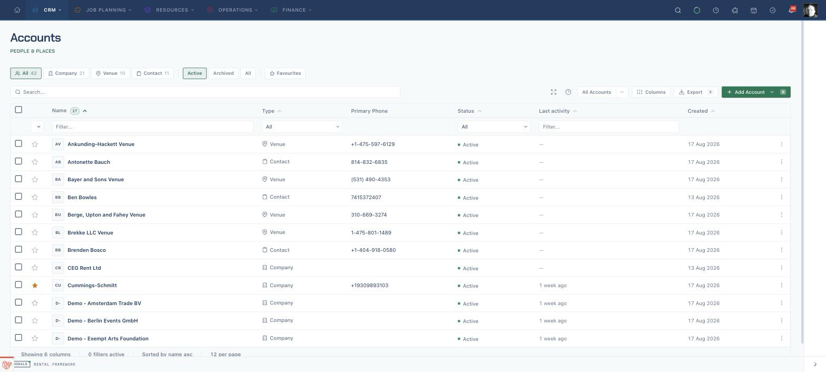Star Demo - Amsterdam Trade BV
826x372 pixels.
35,304
